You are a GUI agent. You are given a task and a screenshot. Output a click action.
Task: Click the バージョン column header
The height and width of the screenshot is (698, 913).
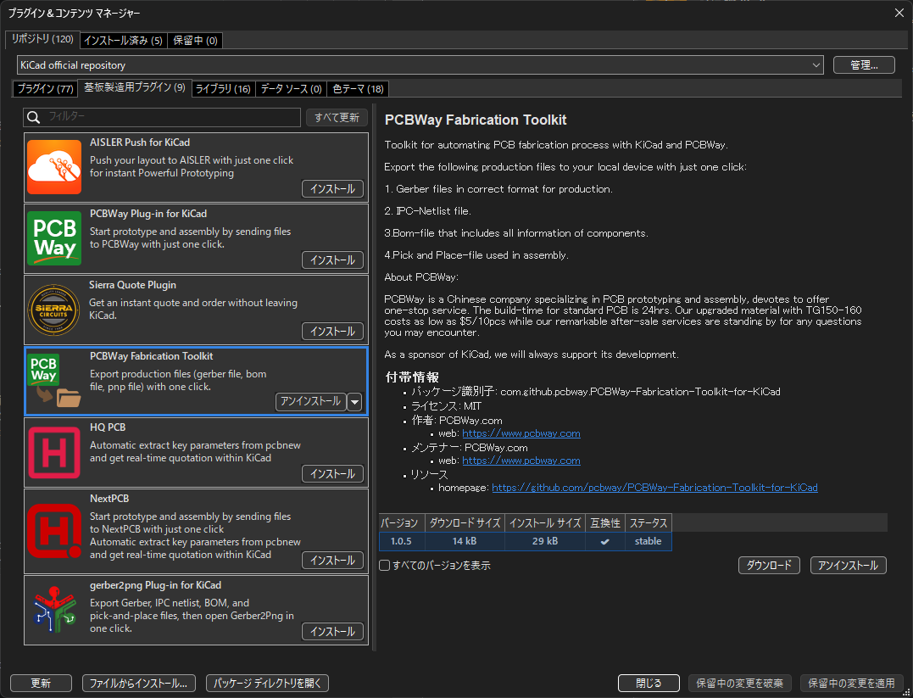click(x=402, y=522)
